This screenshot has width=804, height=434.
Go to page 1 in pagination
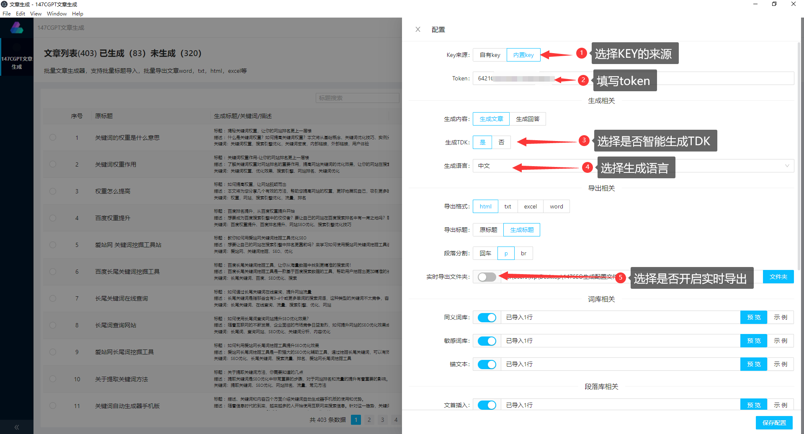tap(356, 420)
